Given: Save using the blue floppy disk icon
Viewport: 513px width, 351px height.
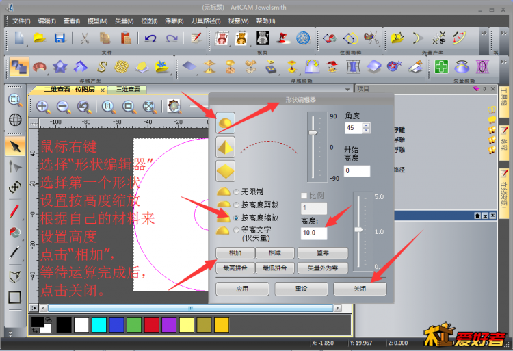Looking at the screenshot, I should click(60, 38).
